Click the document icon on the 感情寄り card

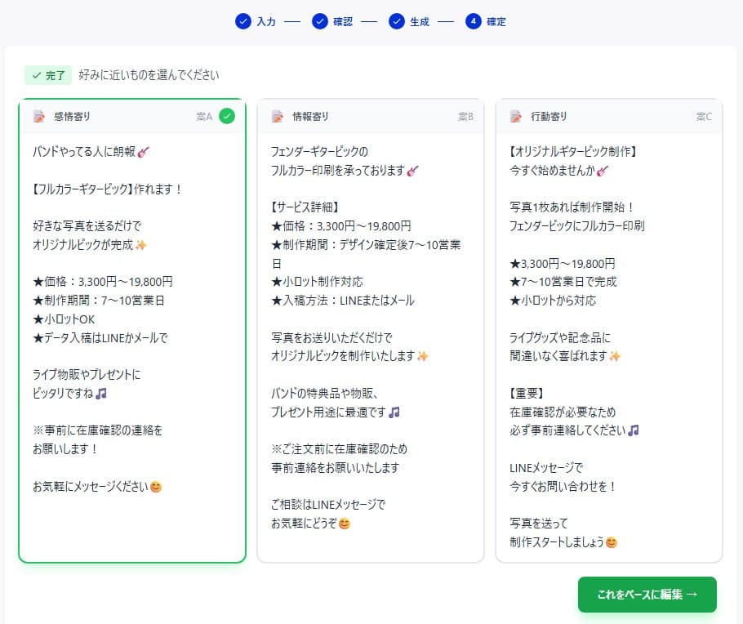(x=38, y=116)
